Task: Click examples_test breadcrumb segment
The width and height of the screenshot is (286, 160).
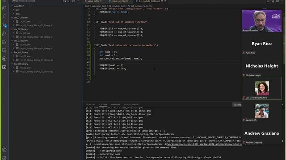Action: point(99,6)
